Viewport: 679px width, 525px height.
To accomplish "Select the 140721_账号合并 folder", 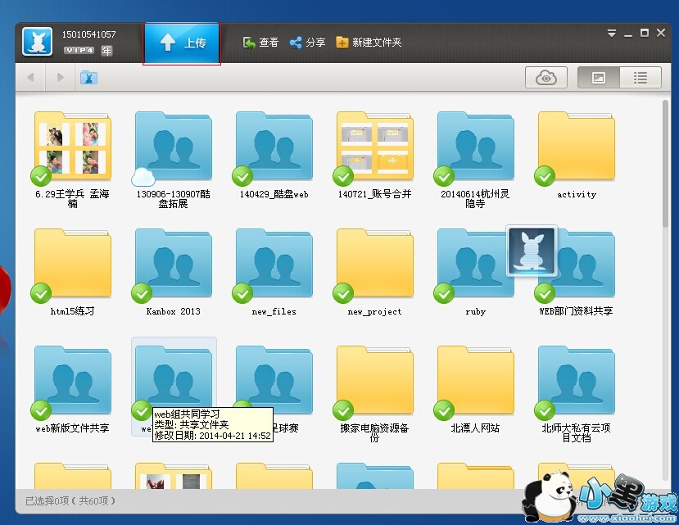I will pyautogui.click(x=374, y=147).
